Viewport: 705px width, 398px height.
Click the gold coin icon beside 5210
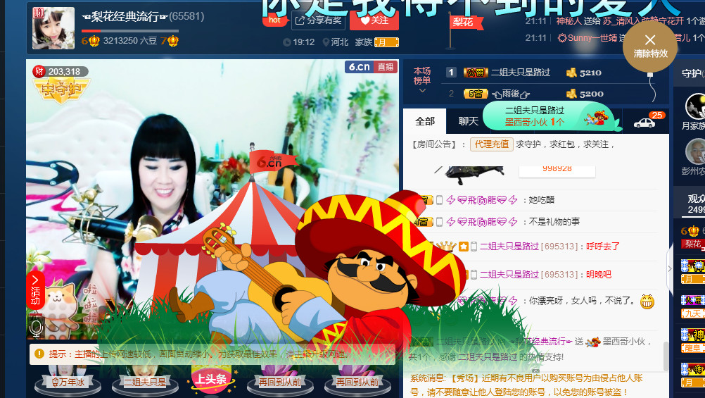[571, 73]
